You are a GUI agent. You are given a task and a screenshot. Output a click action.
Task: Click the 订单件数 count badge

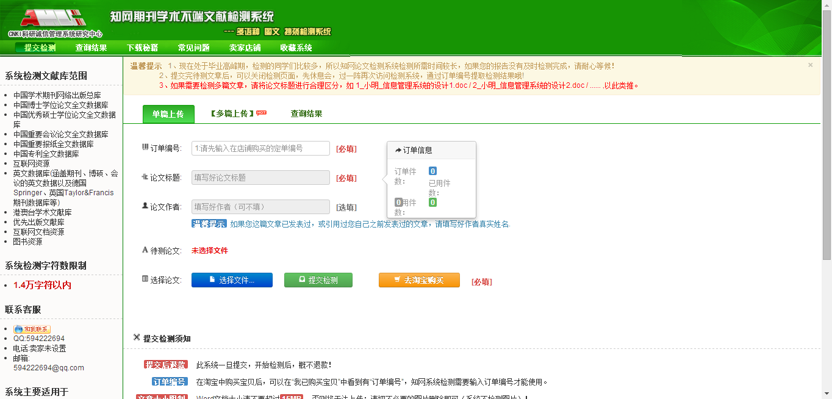point(432,171)
